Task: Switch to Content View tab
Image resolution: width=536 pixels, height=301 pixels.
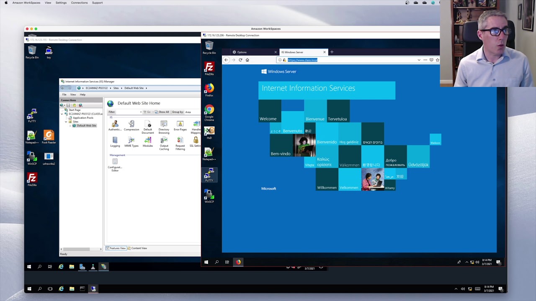Action: (x=137, y=248)
